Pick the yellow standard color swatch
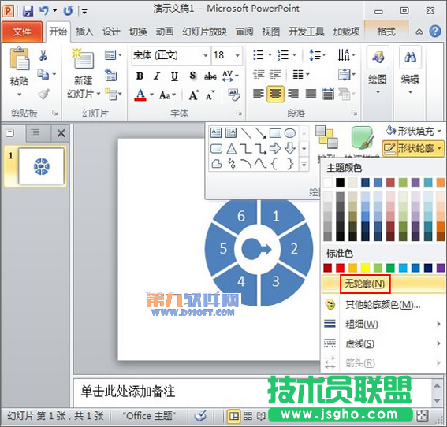The width and height of the screenshot is (447, 427). click(365, 268)
